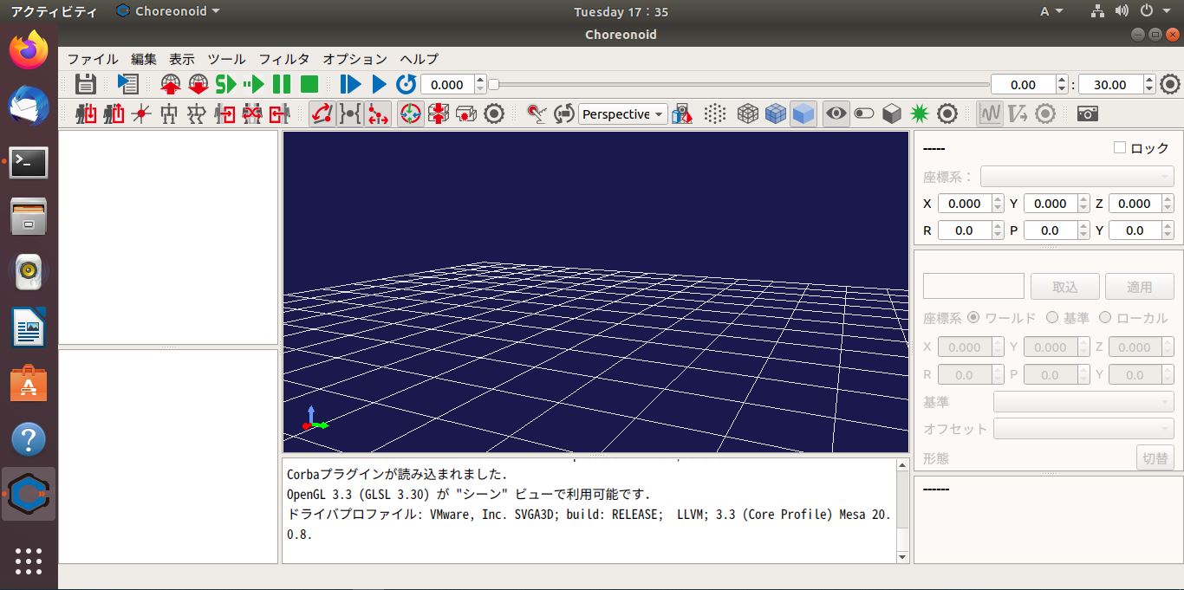Click the globe icon with red up arrow
Image resolution: width=1184 pixels, height=590 pixels.
(171, 84)
